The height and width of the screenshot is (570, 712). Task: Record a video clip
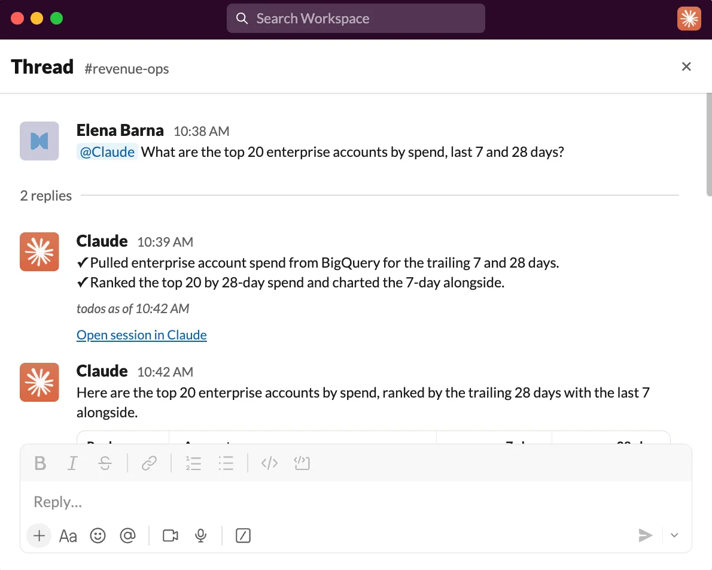(x=171, y=535)
